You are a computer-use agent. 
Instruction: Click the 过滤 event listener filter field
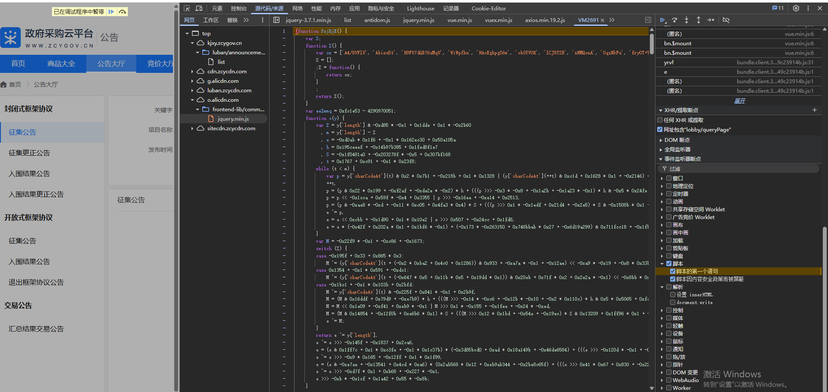738,169
